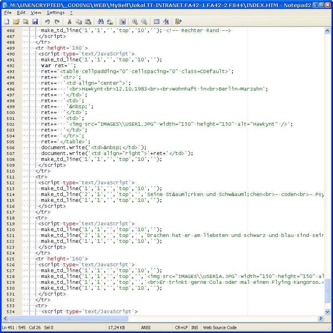The width and height of the screenshot is (333, 333).
Task: Click the Paste clipboard icon
Action: (88, 21)
